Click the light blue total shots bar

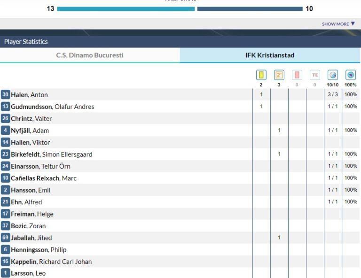pyautogui.click(x=126, y=9)
